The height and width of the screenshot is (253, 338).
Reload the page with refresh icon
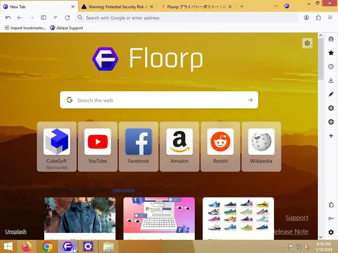(67, 18)
